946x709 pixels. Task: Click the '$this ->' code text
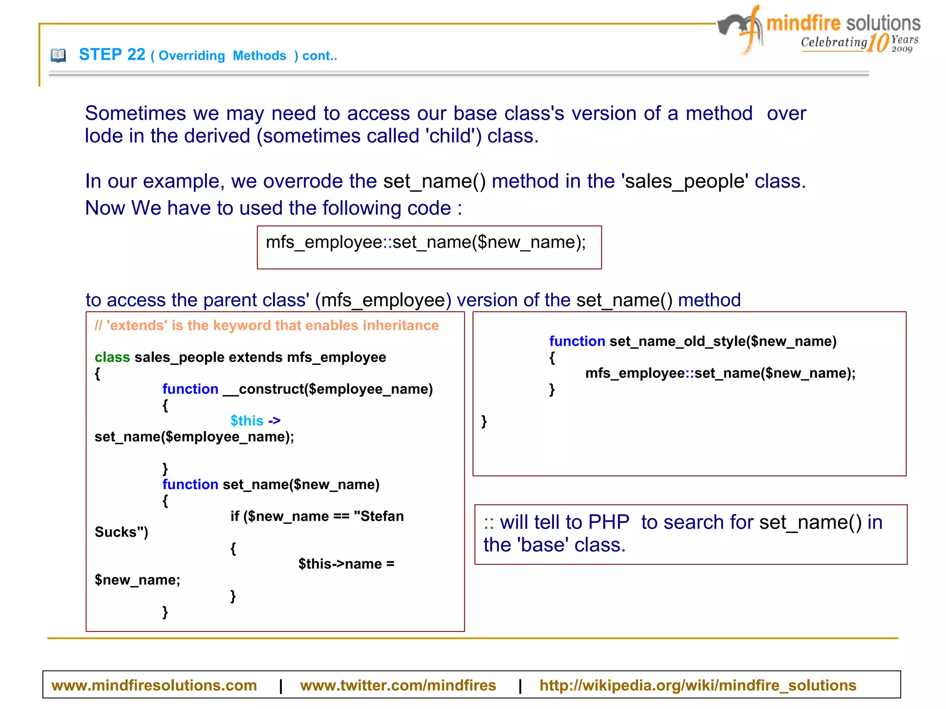(x=255, y=421)
